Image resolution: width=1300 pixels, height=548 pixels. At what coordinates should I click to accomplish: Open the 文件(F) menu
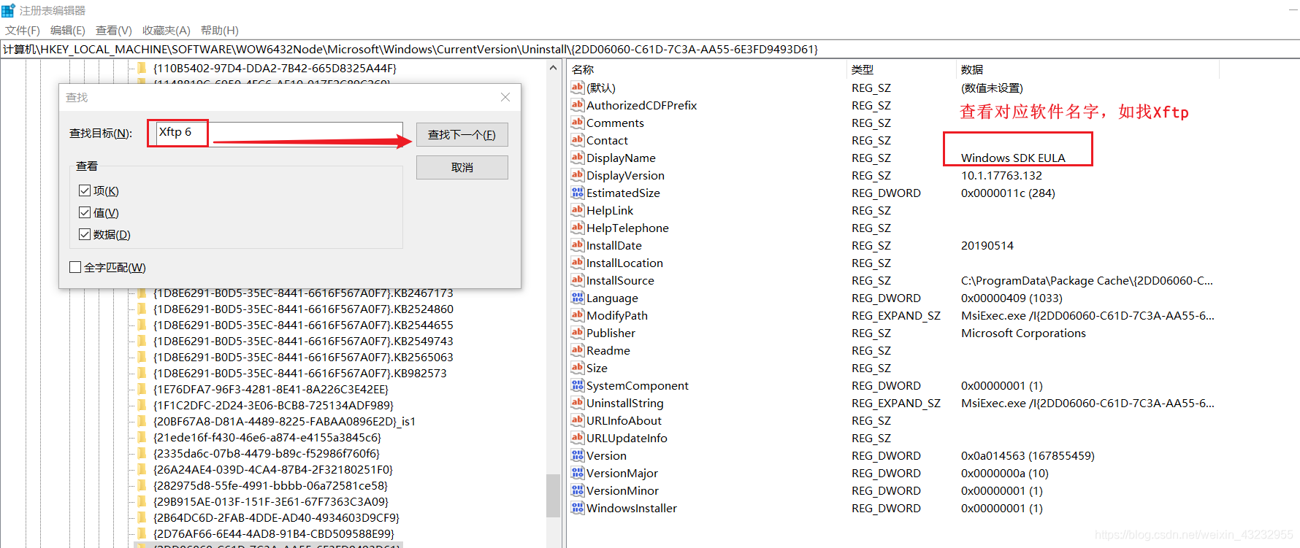click(x=23, y=30)
